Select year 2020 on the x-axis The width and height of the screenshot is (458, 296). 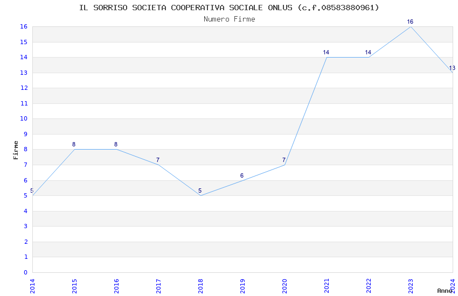coord(284,286)
